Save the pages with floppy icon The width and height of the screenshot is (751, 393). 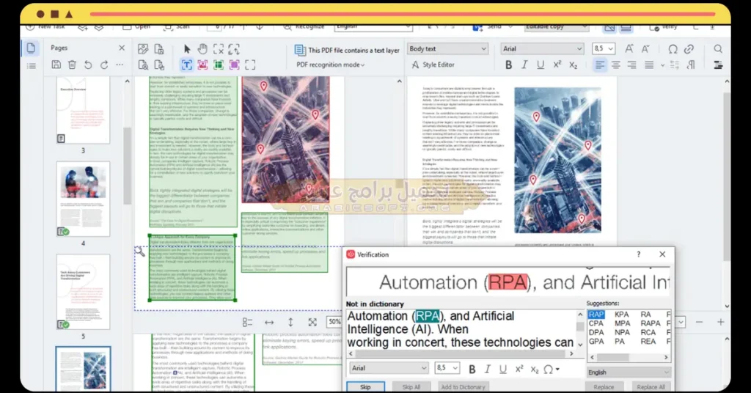coord(56,65)
